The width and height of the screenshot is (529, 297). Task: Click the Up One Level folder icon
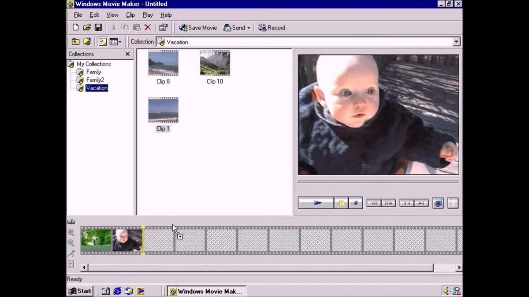76,42
